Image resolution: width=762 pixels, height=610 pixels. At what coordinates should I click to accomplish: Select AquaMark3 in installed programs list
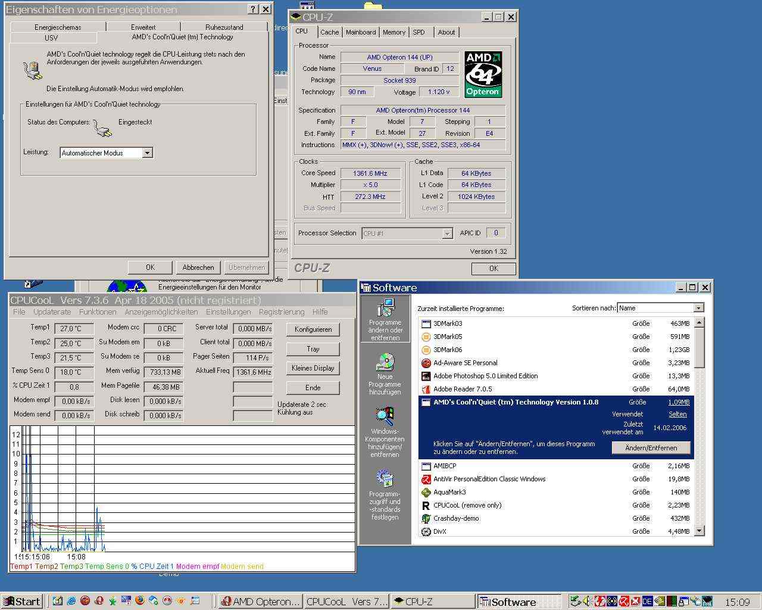click(x=449, y=492)
